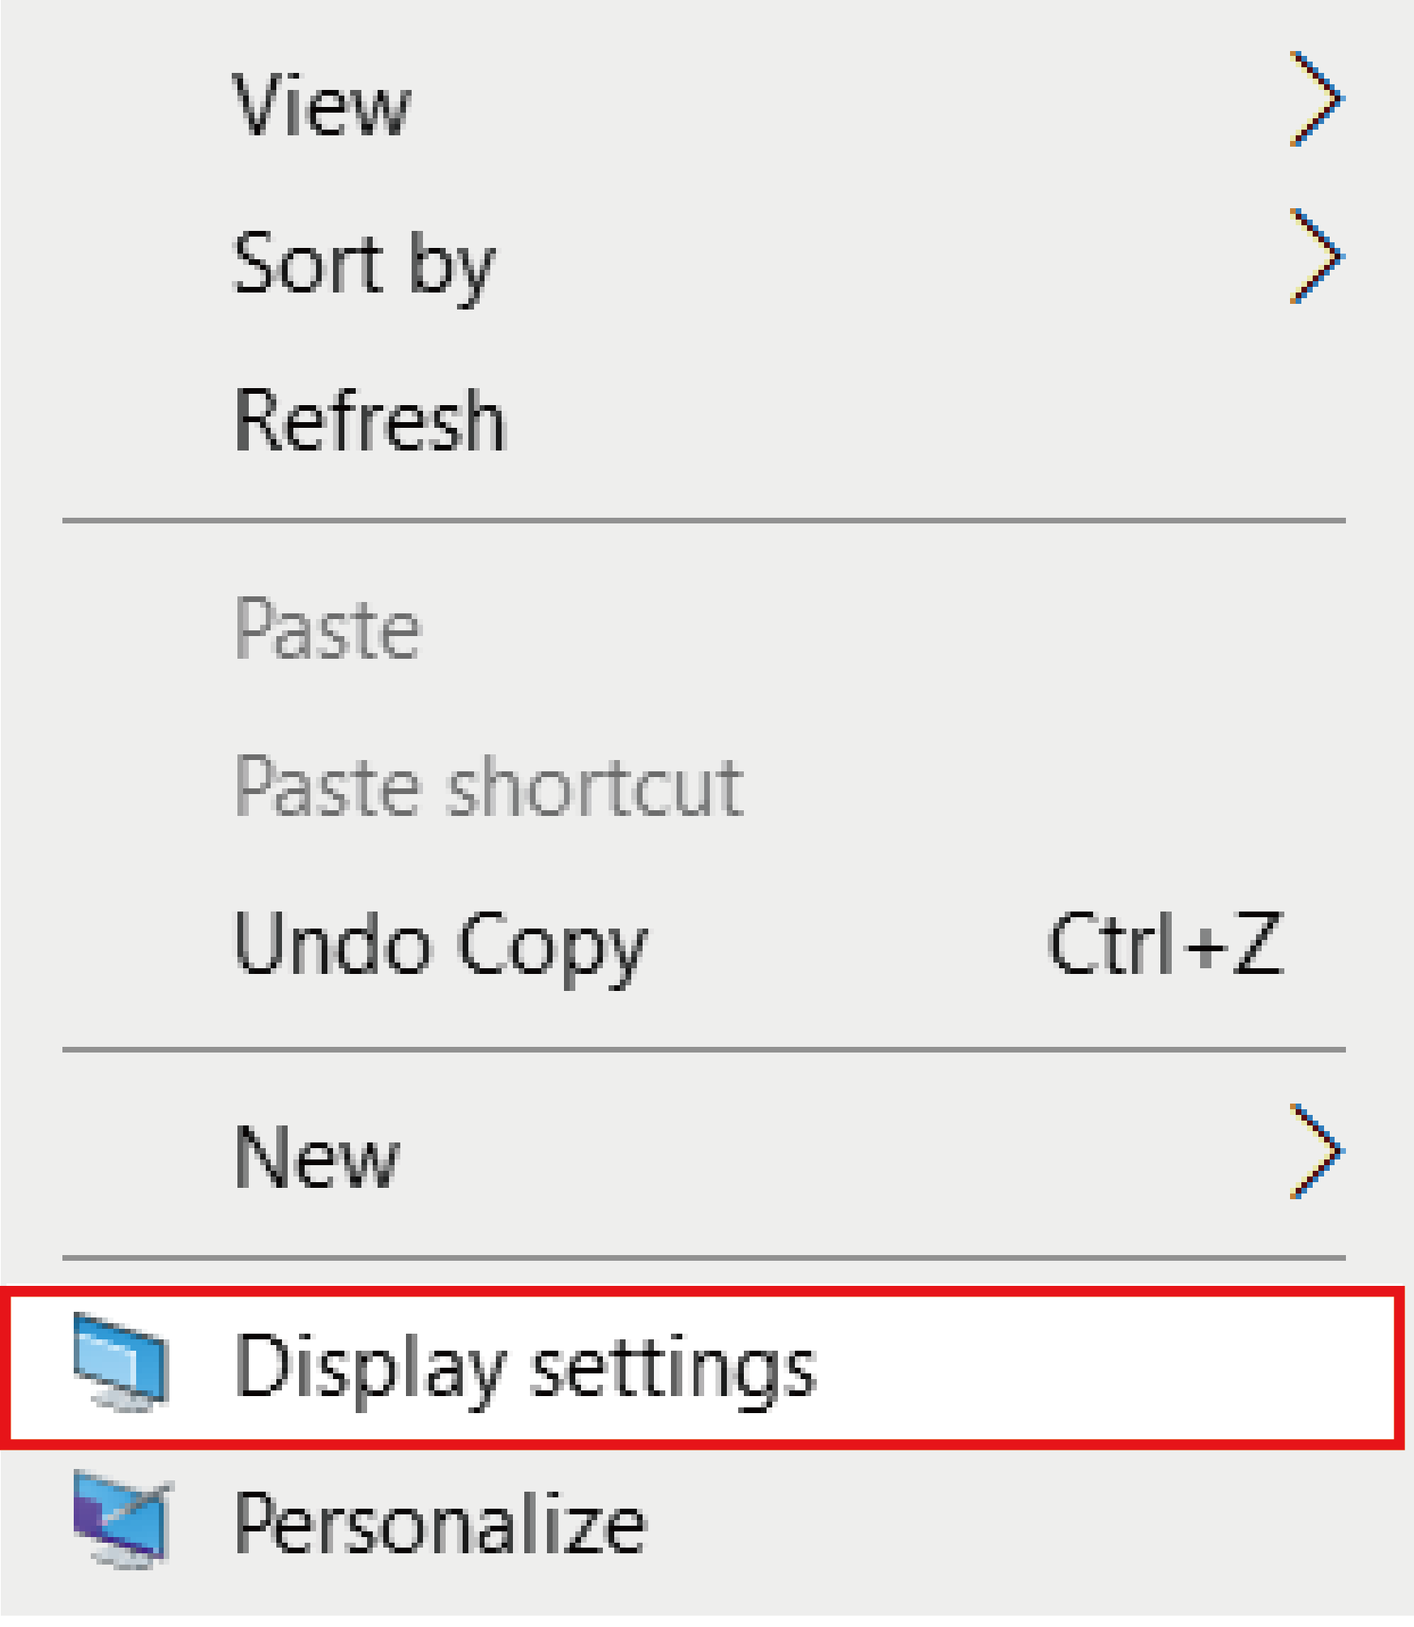
Task: Expand the New submenu chevron
Action: click(x=1316, y=1151)
